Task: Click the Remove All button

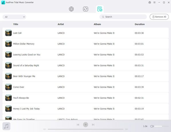Action: pos(159,17)
